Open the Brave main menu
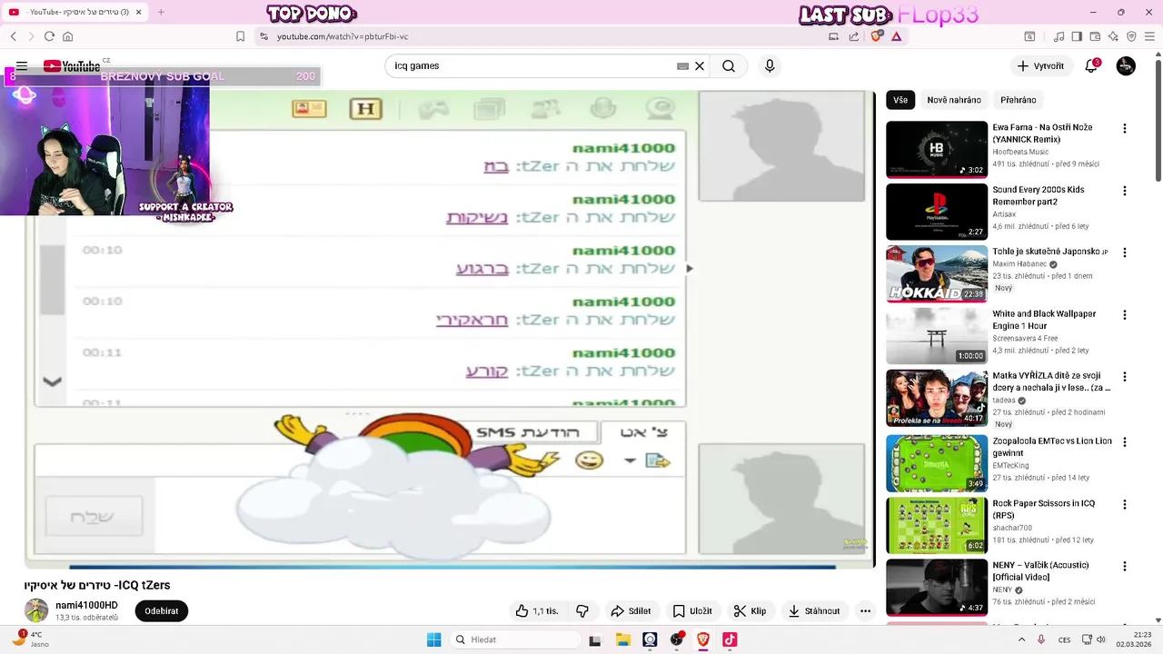This screenshot has width=1163, height=654. pyautogui.click(x=1149, y=36)
